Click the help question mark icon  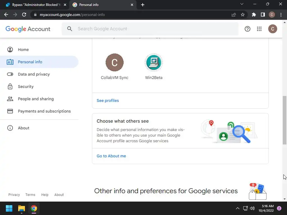point(247,29)
